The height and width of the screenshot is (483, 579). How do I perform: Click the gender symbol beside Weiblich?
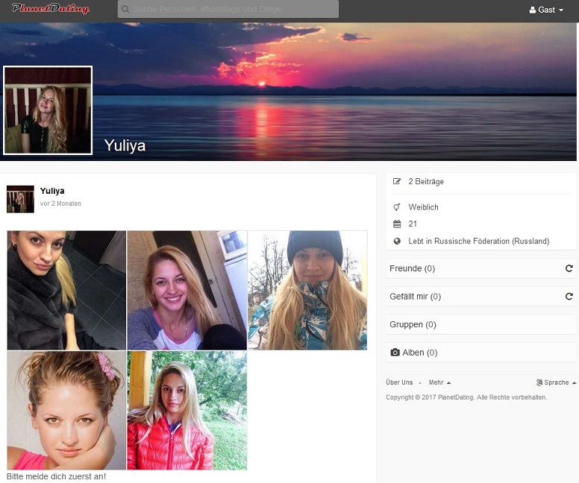point(397,207)
